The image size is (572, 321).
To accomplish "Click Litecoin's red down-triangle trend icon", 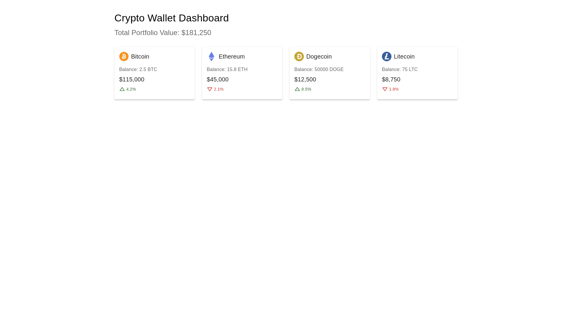I will pos(385,89).
